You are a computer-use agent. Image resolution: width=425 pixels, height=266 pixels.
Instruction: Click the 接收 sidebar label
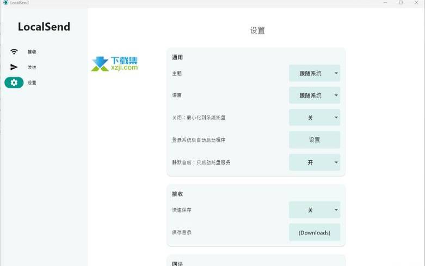tap(32, 52)
